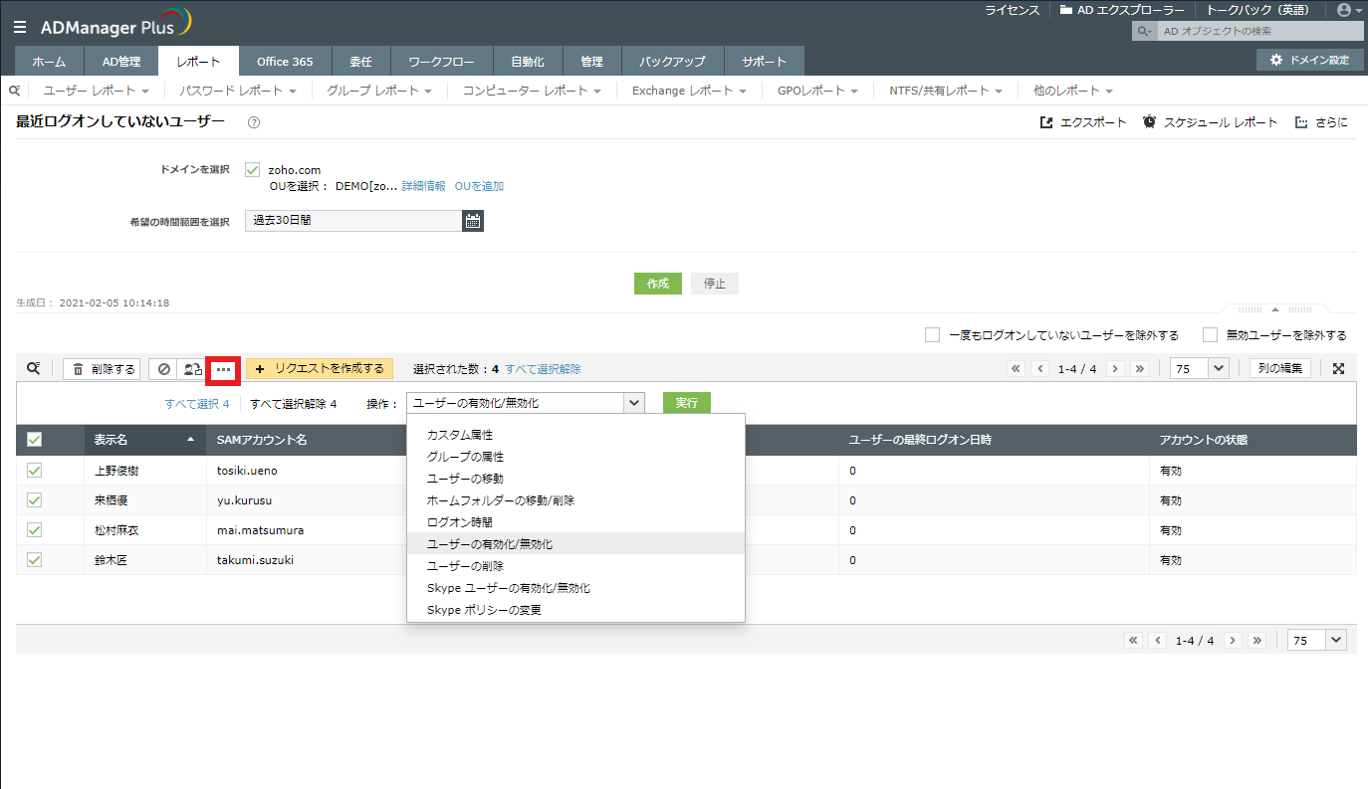Viewport: 1368px width, 789px height.
Task: Uncheck the row checkbox for 来栖優
Action: pyautogui.click(x=34, y=500)
